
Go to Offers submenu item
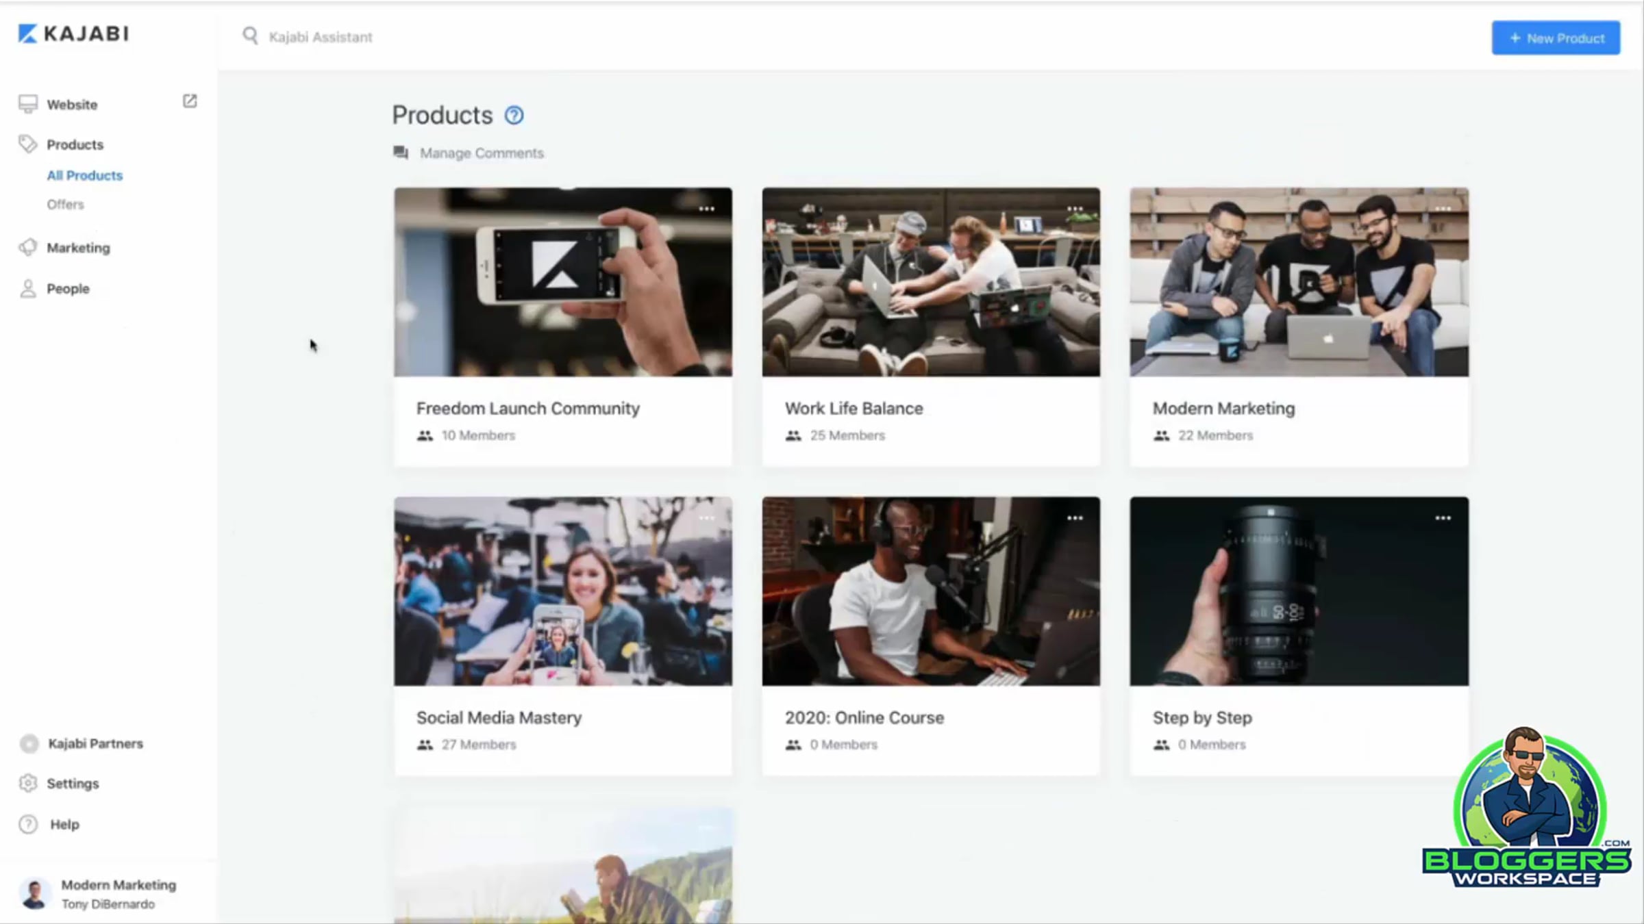(65, 204)
